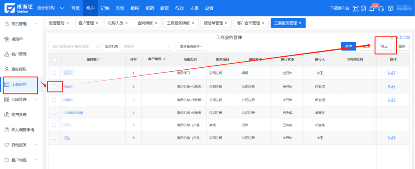Close the 合同模板 tab
Viewport: 415px width, 169px height.
tap(156, 23)
